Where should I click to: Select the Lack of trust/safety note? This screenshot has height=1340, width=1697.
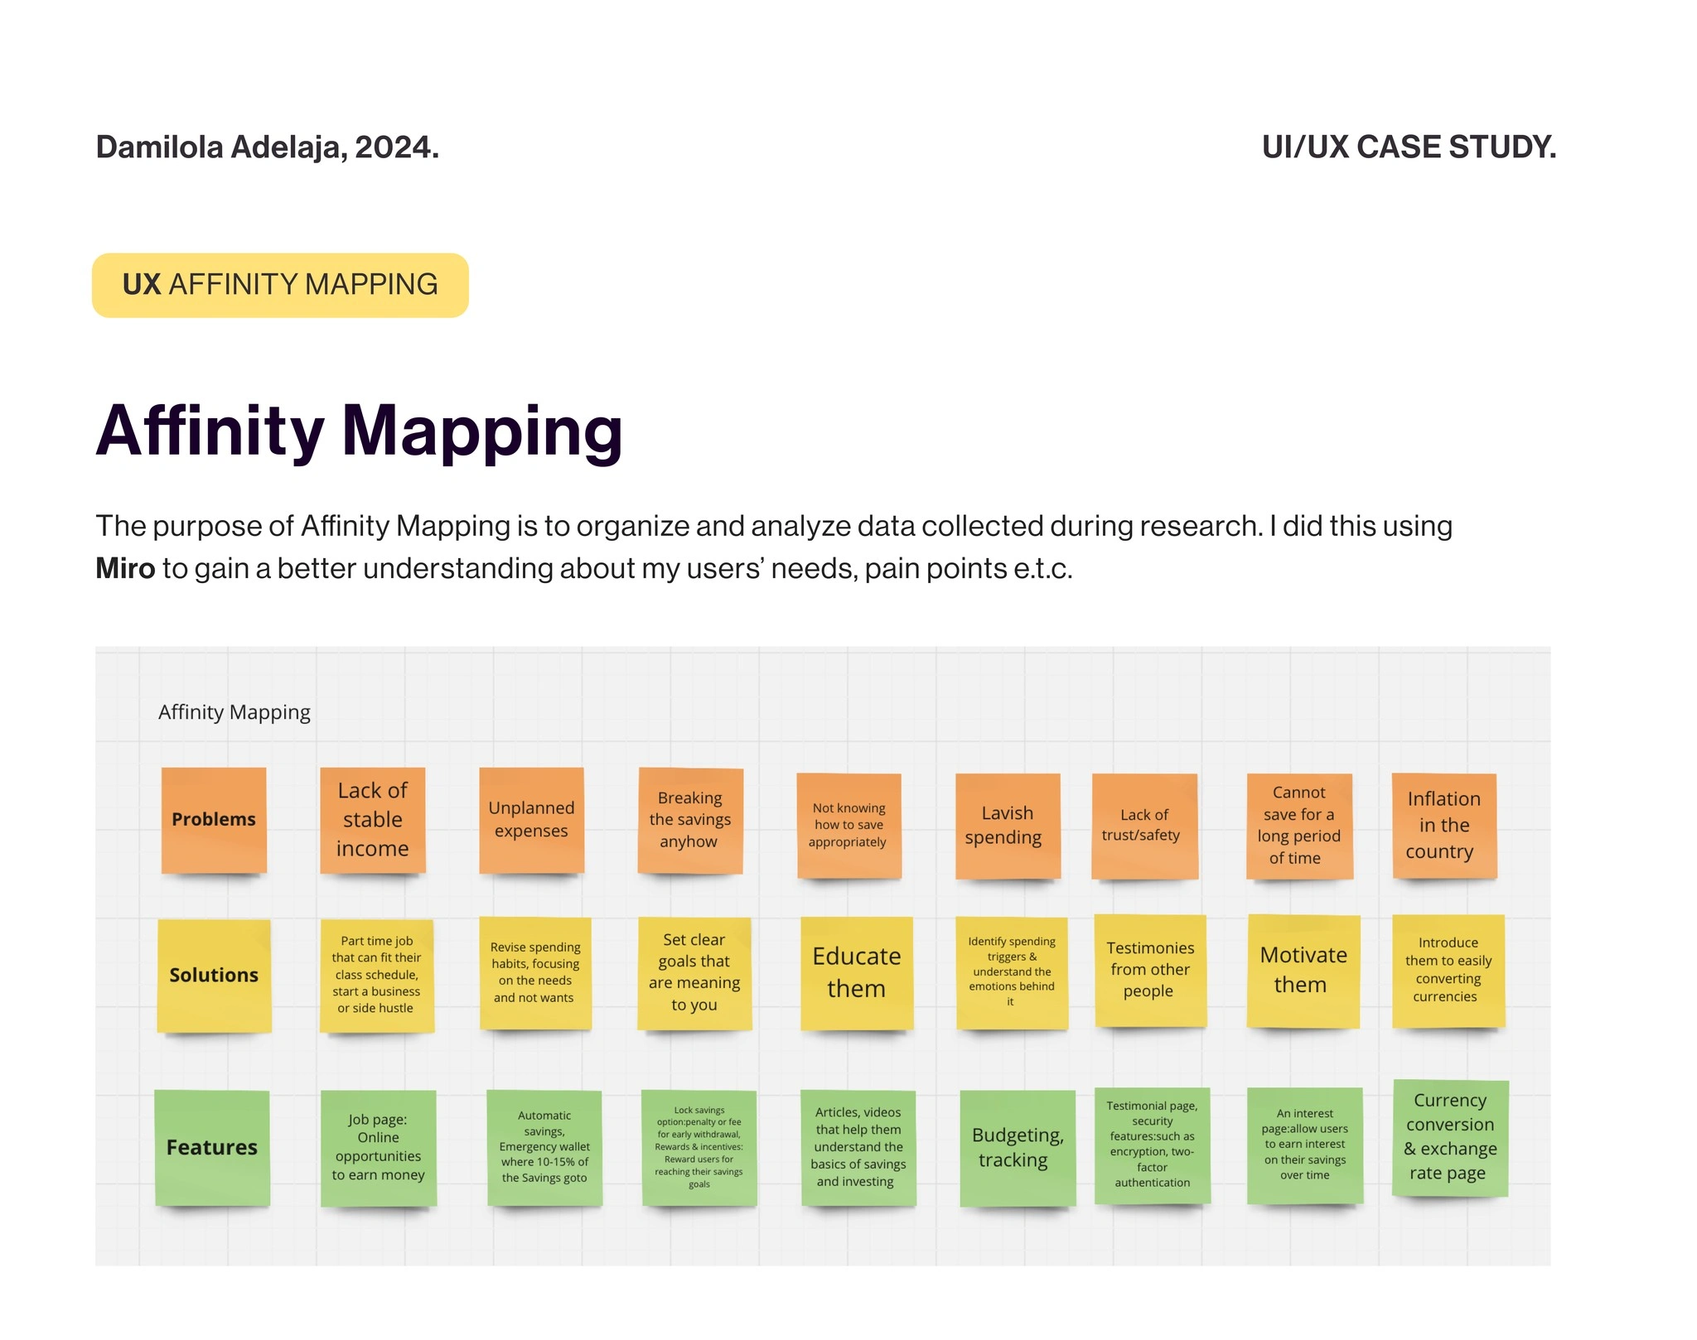click(x=1144, y=826)
